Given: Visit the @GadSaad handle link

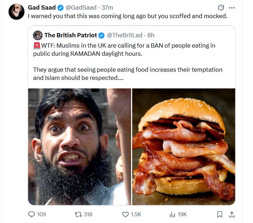Looking at the screenshot, I should coord(81,7).
